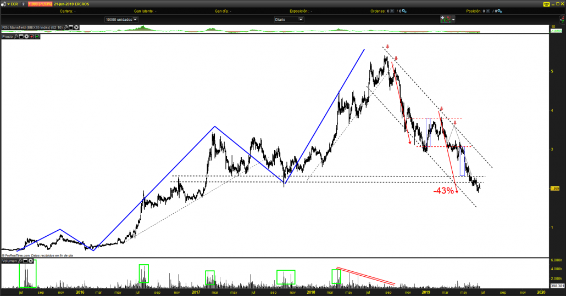Viewport: 566px width, 296px height.
Task: Click the 2017 label on time axis
Action: pos(196,292)
